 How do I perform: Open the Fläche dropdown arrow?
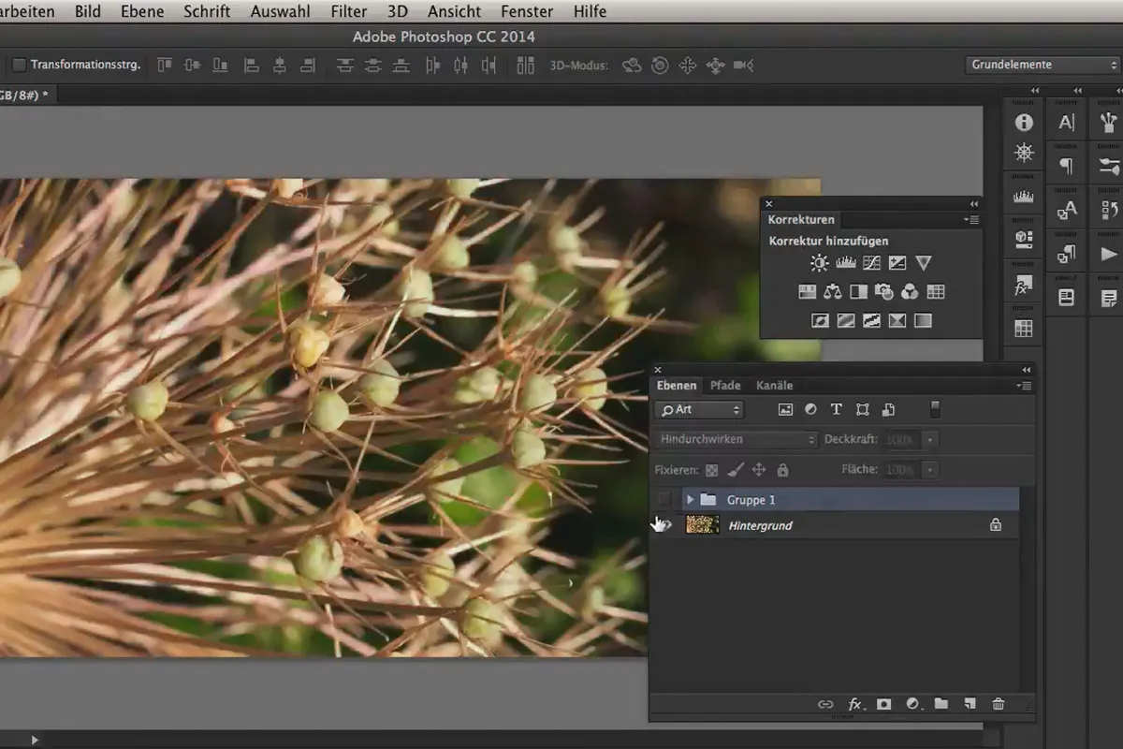point(929,469)
